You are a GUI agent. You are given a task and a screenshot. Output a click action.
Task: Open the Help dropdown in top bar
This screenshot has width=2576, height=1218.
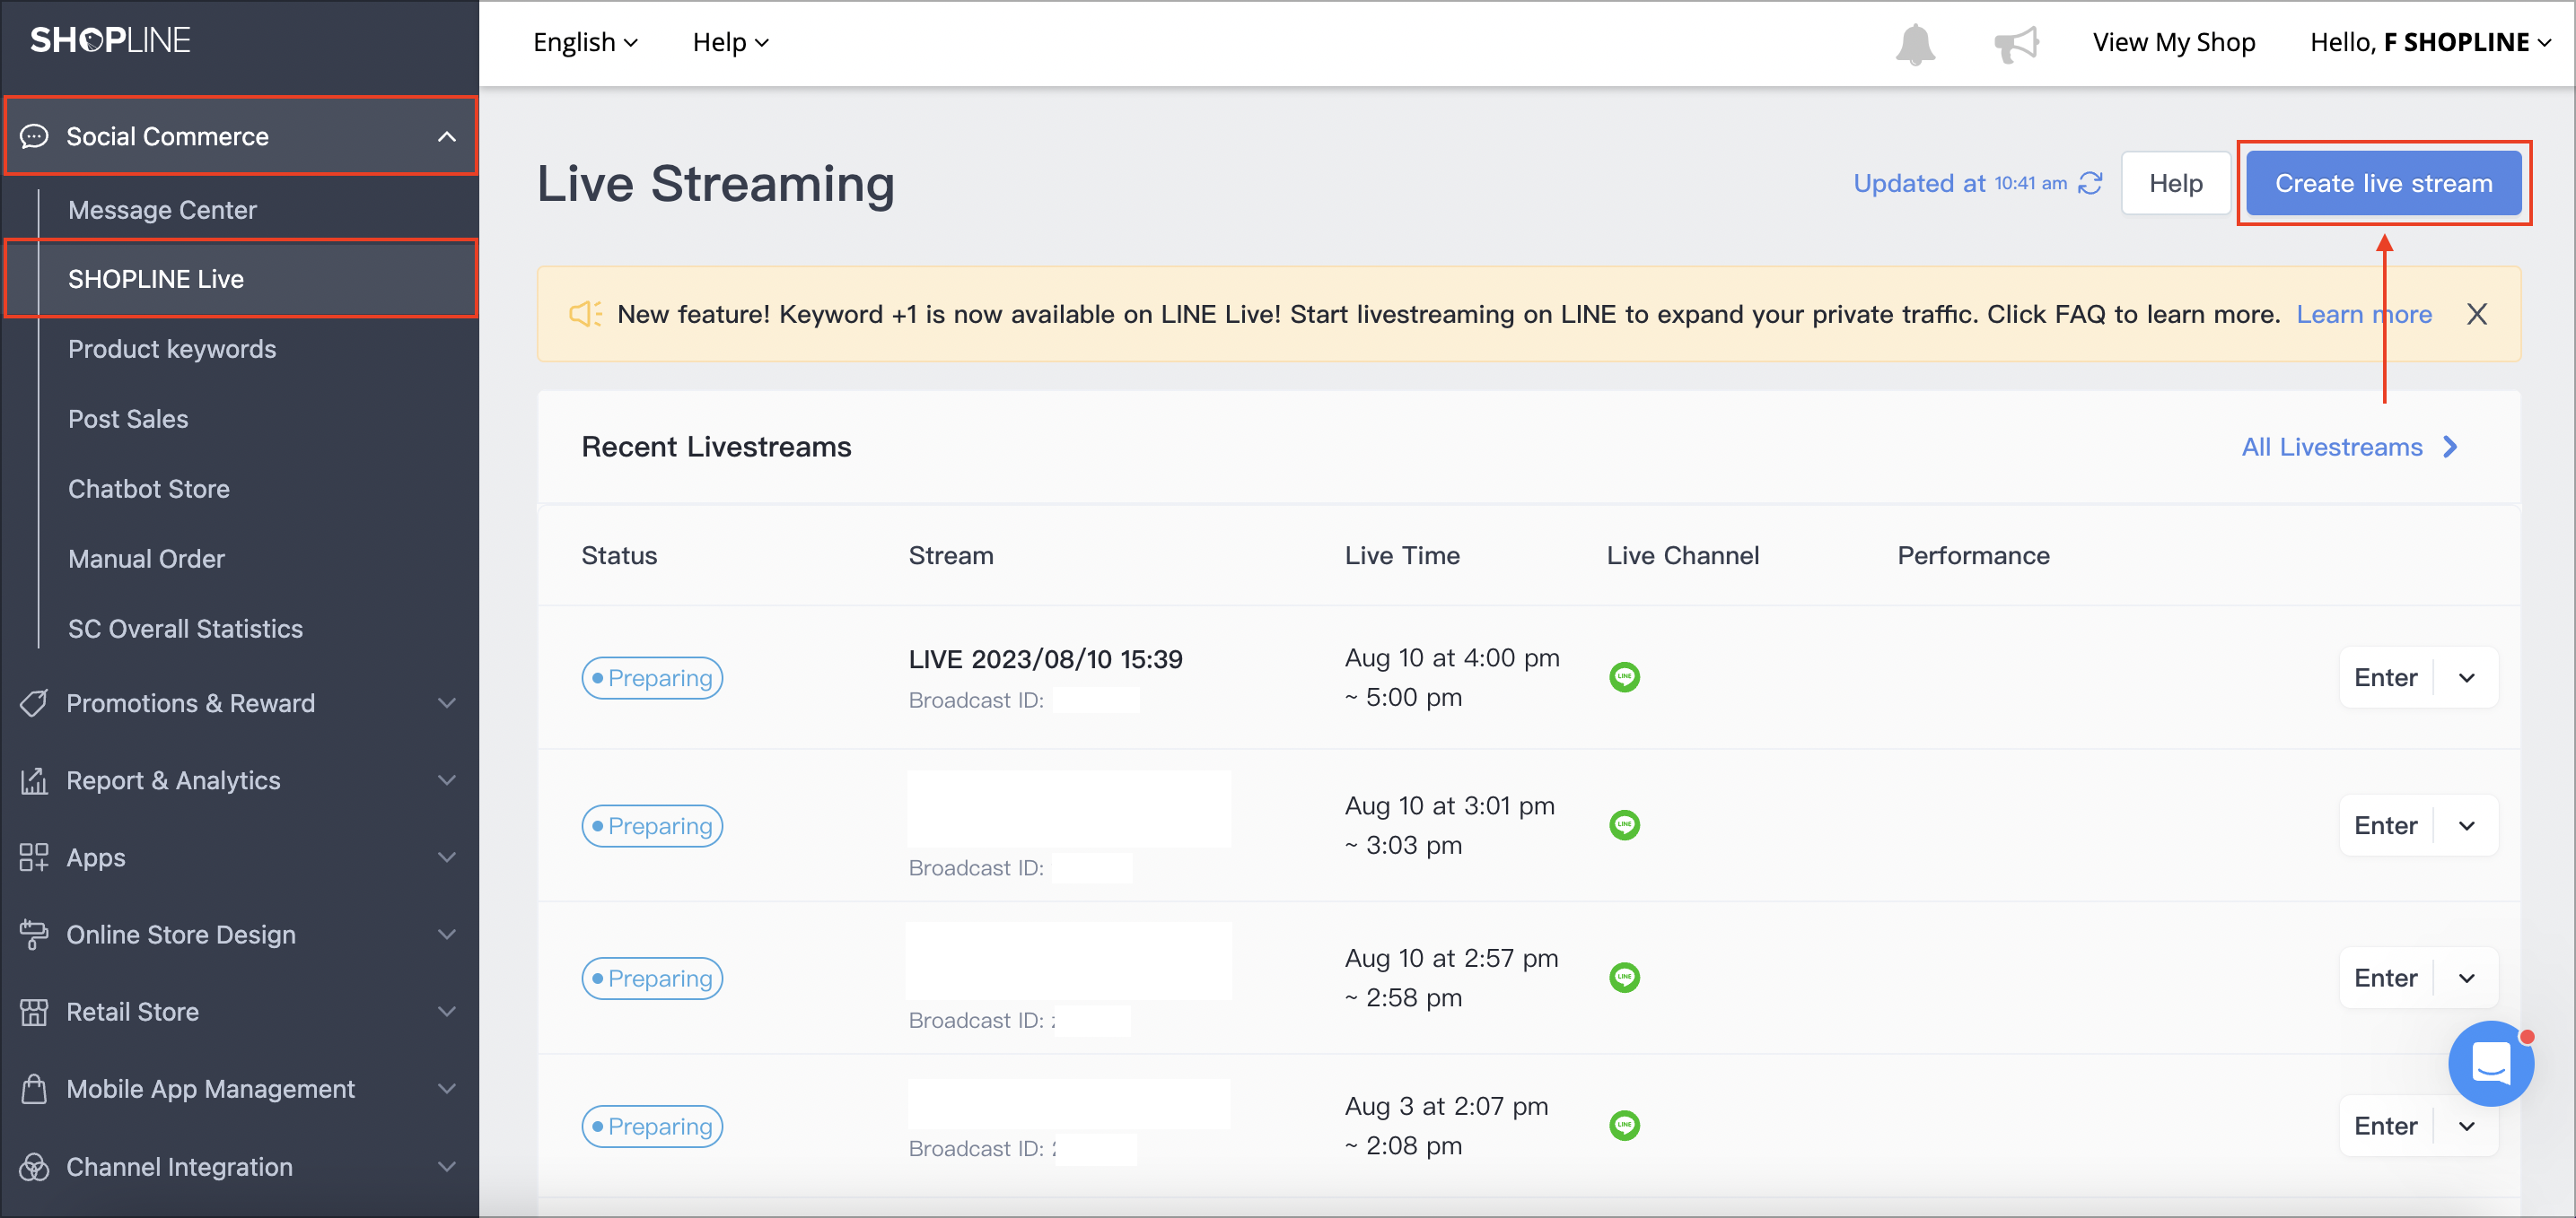tap(730, 42)
